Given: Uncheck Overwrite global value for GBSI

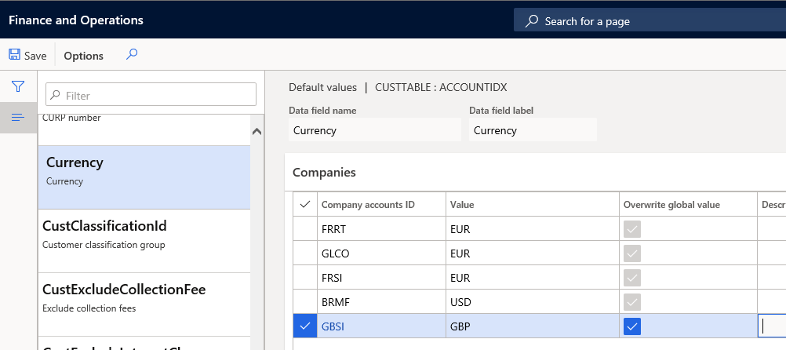Looking at the screenshot, I should point(632,327).
